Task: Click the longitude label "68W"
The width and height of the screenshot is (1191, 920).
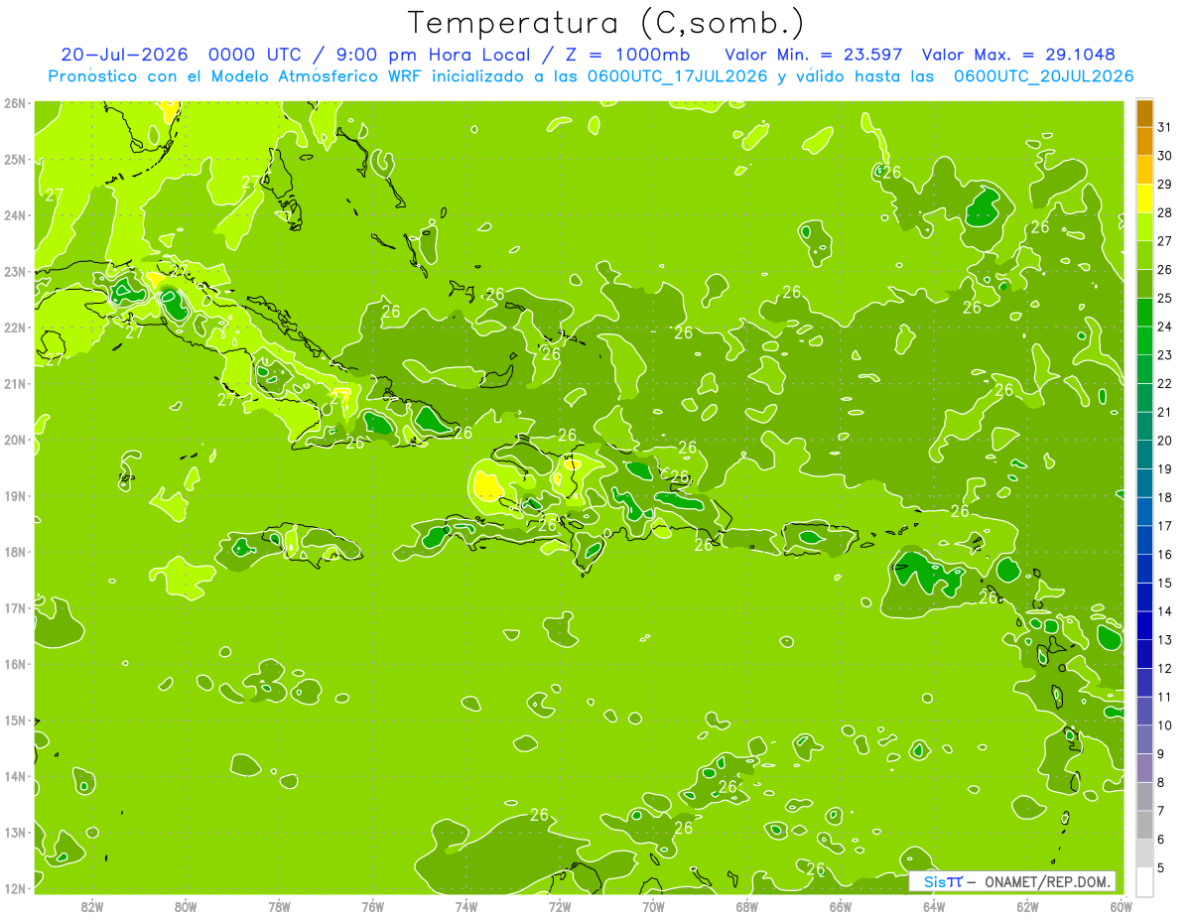Action: tap(747, 907)
